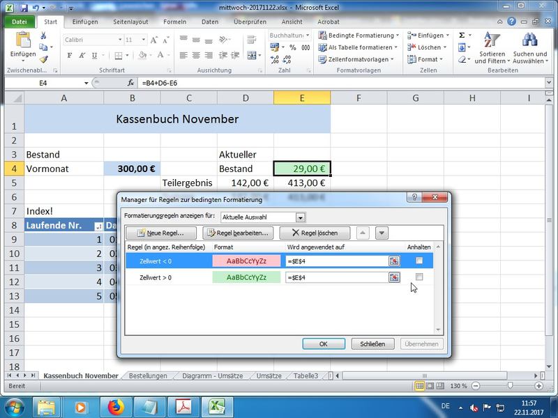The width and height of the screenshot is (558, 418).
Task: Click the applies-to field of the Zellwert < 0 rule
Action: (x=336, y=261)
